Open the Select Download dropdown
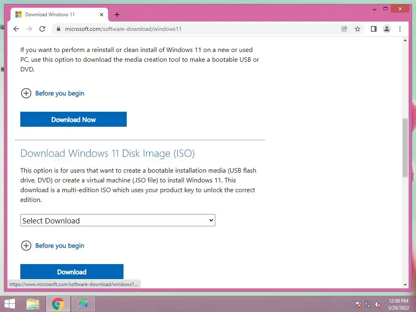 [117, 220]
